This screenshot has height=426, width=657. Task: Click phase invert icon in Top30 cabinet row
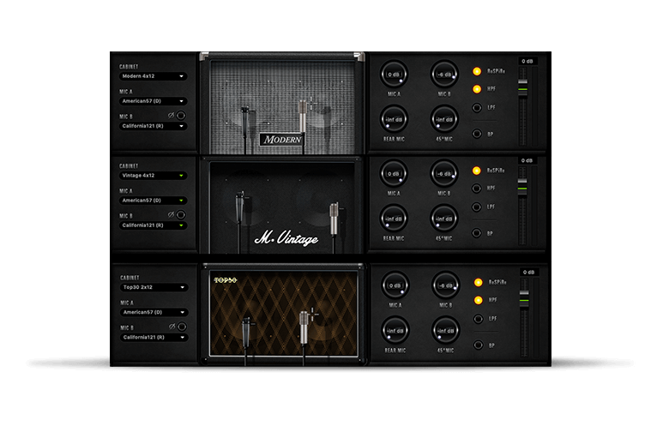coord(172,327)
